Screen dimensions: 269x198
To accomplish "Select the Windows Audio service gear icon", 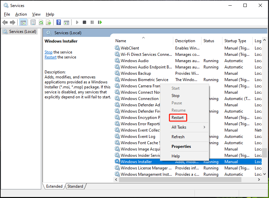I will pyautogui.click(x=117, y=60).
